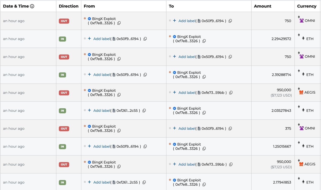Click the amount 1.25015667
Image resolution: width=321 pixels, height=190 pixels.
point(282,146)
